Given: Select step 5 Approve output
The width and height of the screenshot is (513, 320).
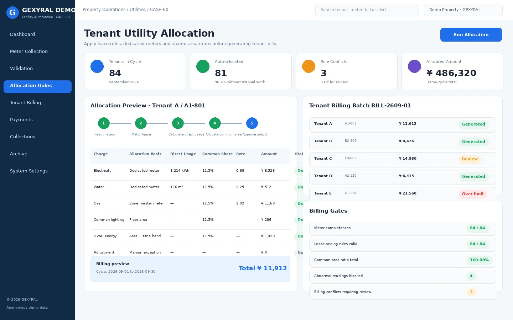Looking at the screenshot, I should pos(252,123).
